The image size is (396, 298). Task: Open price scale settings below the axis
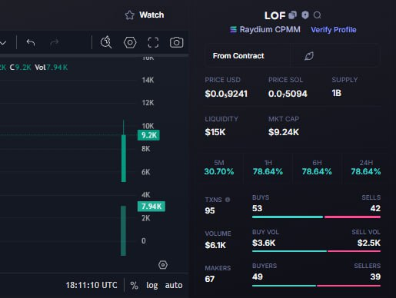click(163, 265)
